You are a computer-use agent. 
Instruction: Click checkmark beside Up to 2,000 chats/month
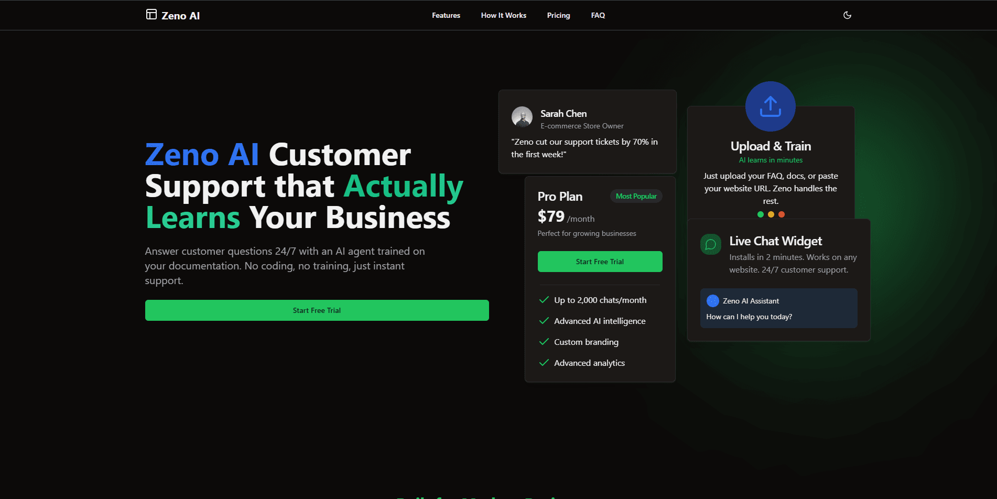(544, 300)
